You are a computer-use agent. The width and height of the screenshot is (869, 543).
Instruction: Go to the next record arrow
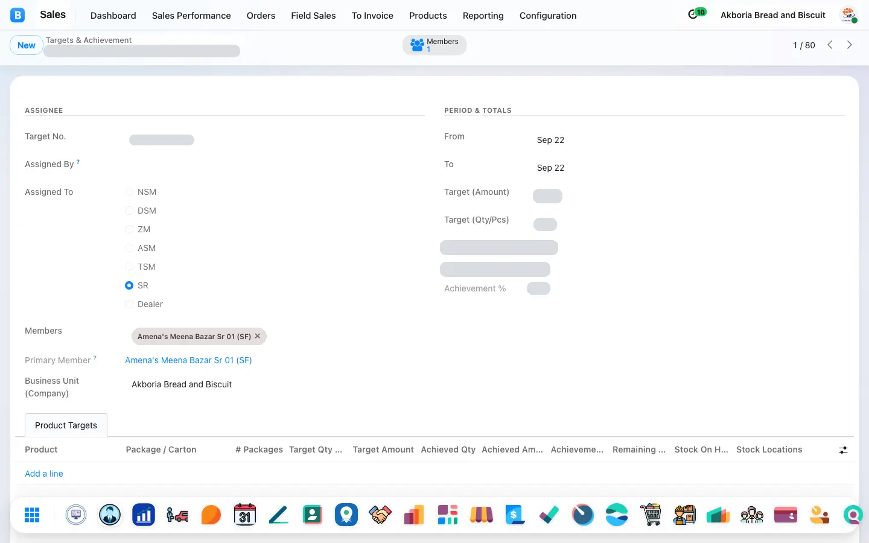850,45
